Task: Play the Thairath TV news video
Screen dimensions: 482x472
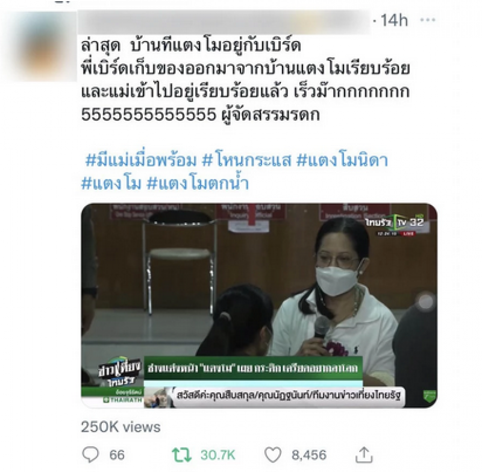Action: tap(259, 306)
